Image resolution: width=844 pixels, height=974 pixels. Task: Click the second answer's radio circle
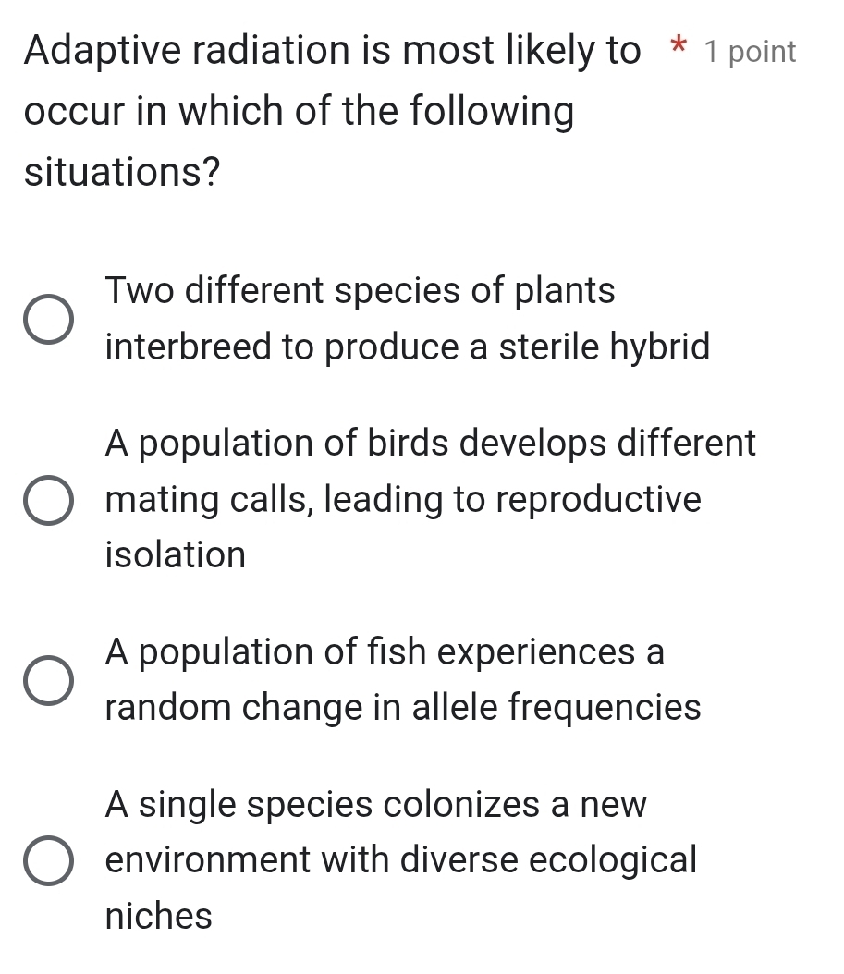[50, 499]
